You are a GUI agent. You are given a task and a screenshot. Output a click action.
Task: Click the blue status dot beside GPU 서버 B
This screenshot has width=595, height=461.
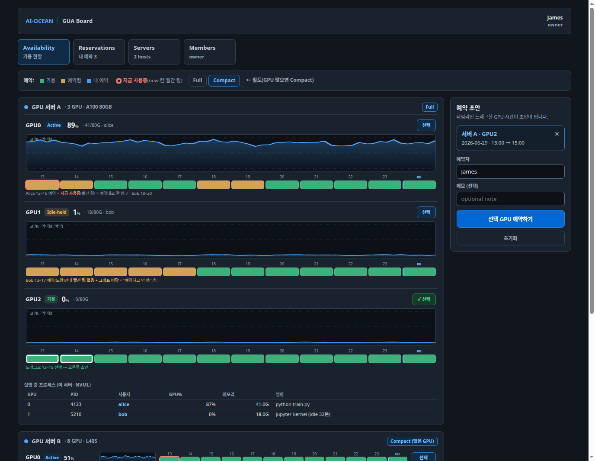pos(26,441)
